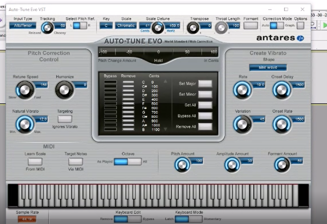Click the Throat Length knob
Image resolution: width=327 pixels, height=224 pixels.
click(x=221, y=28)
